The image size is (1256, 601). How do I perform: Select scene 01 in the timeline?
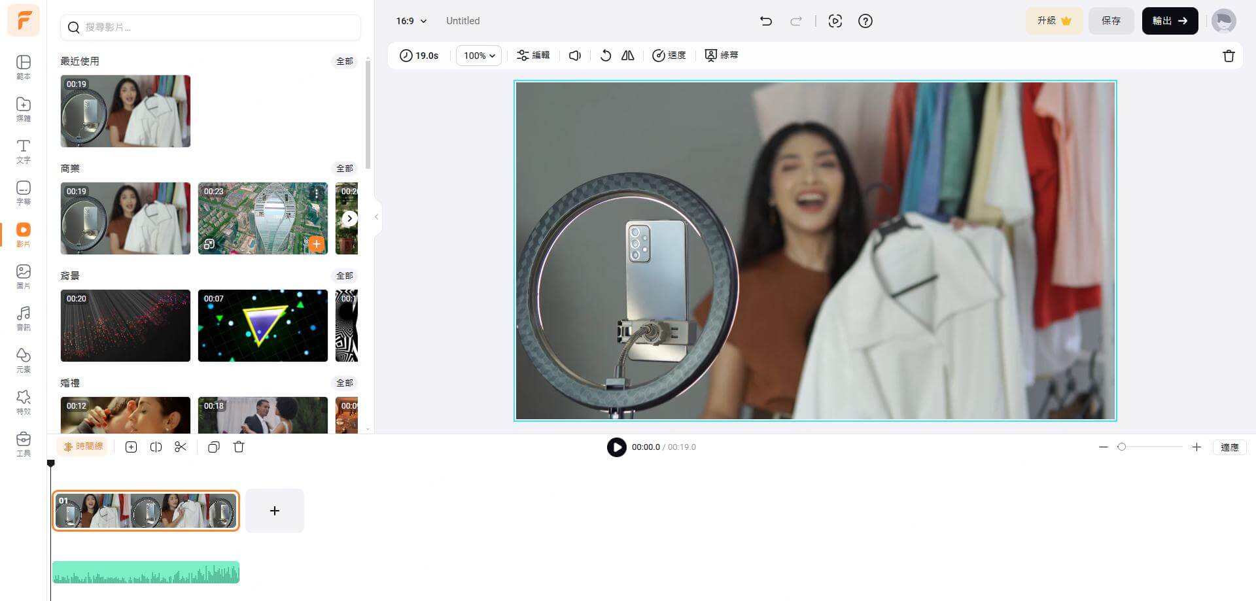(x=146, y=511)
